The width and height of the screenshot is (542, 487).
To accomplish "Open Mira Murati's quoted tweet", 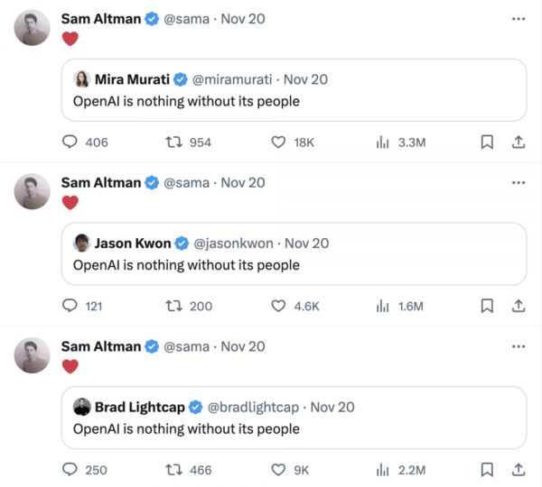I will pyautogui.click(x=298, y=101).
